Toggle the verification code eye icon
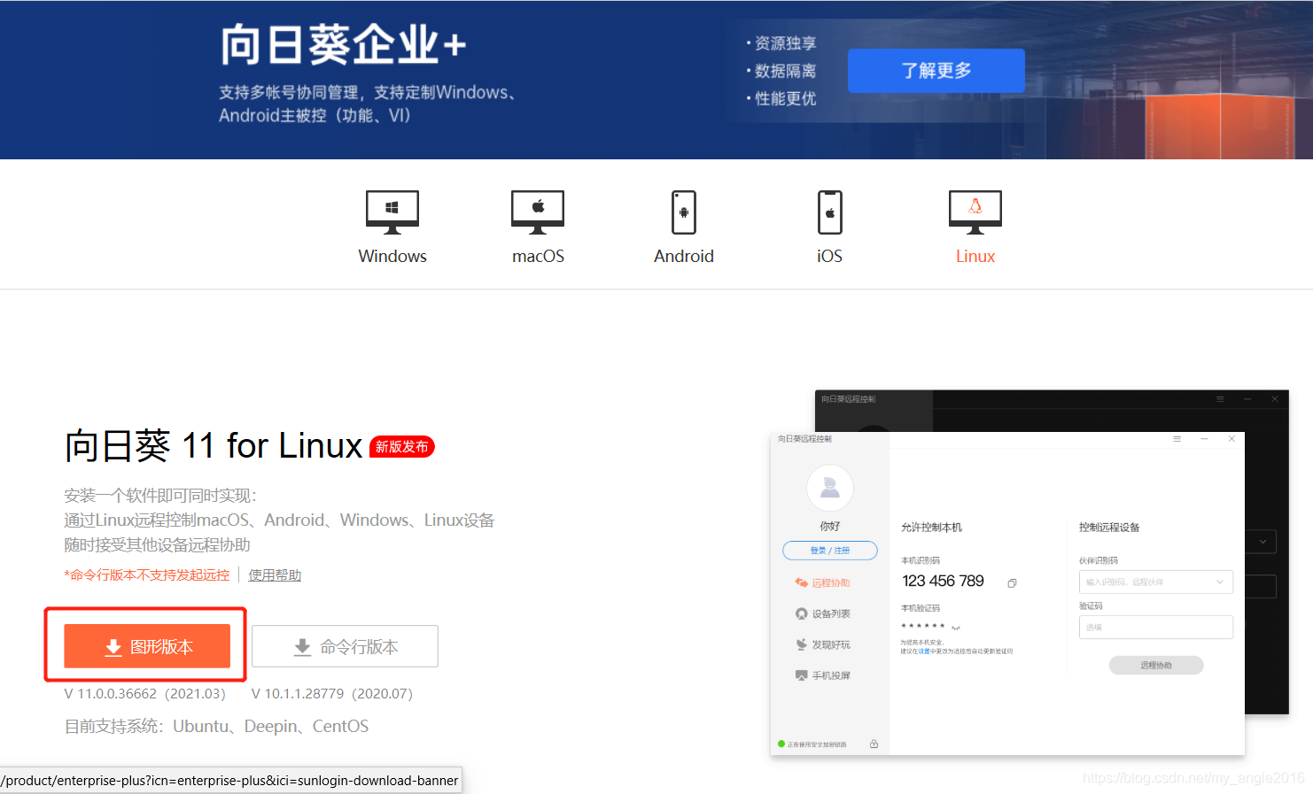Image resolution: width=1313 pixels, height=794 pixels. point(956,628)
